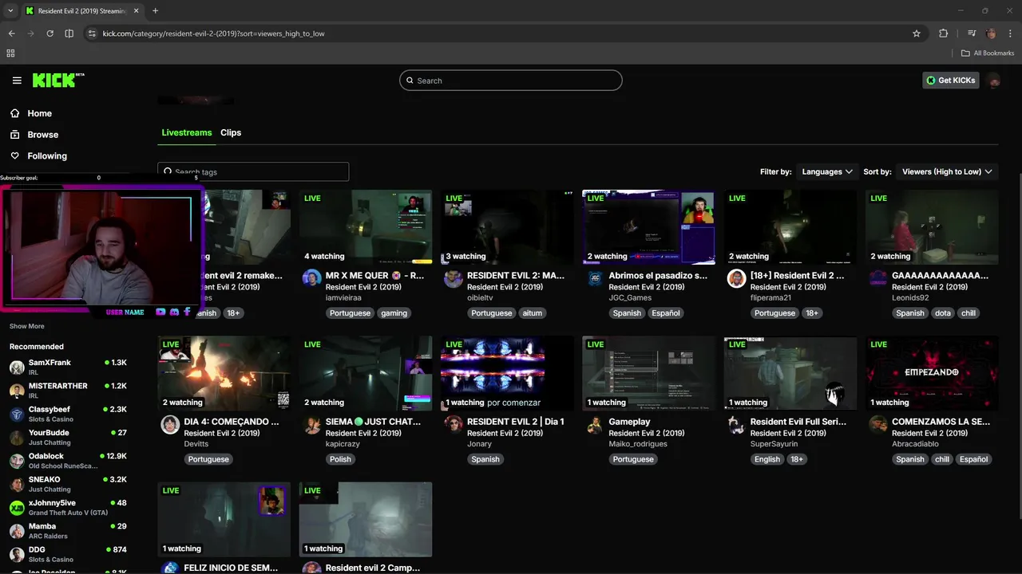Open the 'Gameplay' stream title
Viewport: 1022px width, 574px height.
point(629,422)
